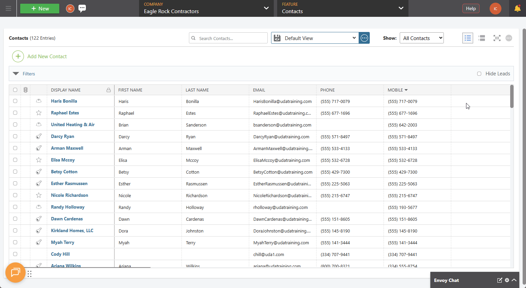526x288 pixels.
Task: Click the hard hat icon for Haris Bonilla
Action: [39, 101]
